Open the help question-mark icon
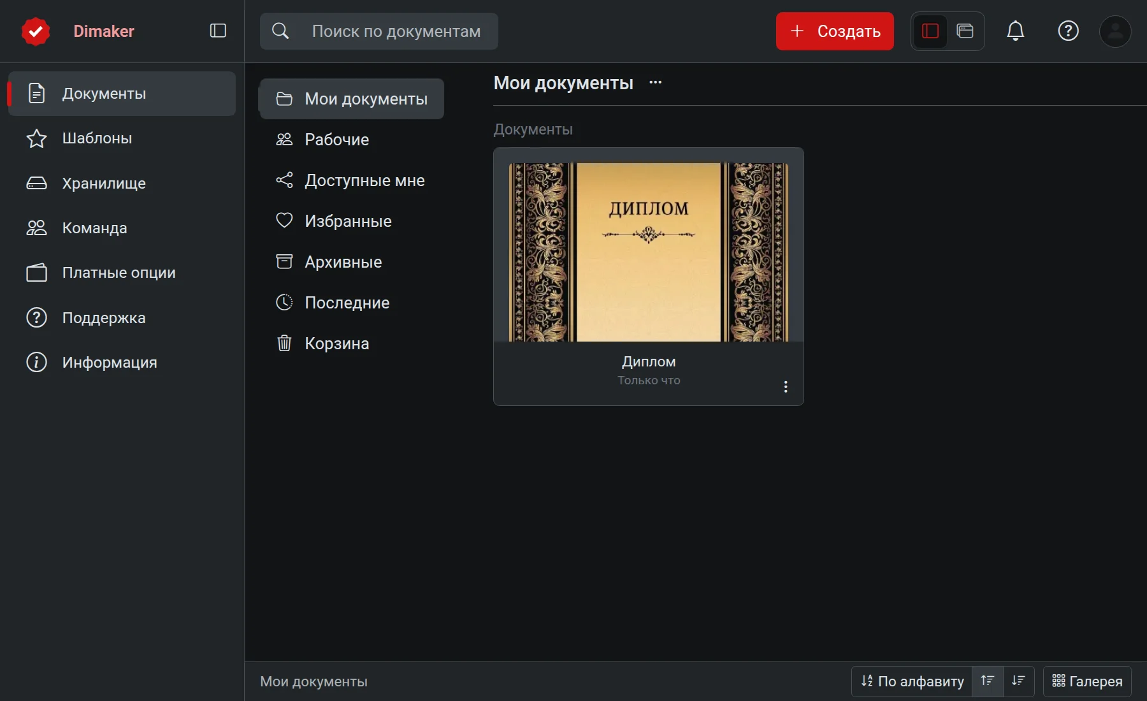1147x701 pixels. click(x=1068, y=31)
